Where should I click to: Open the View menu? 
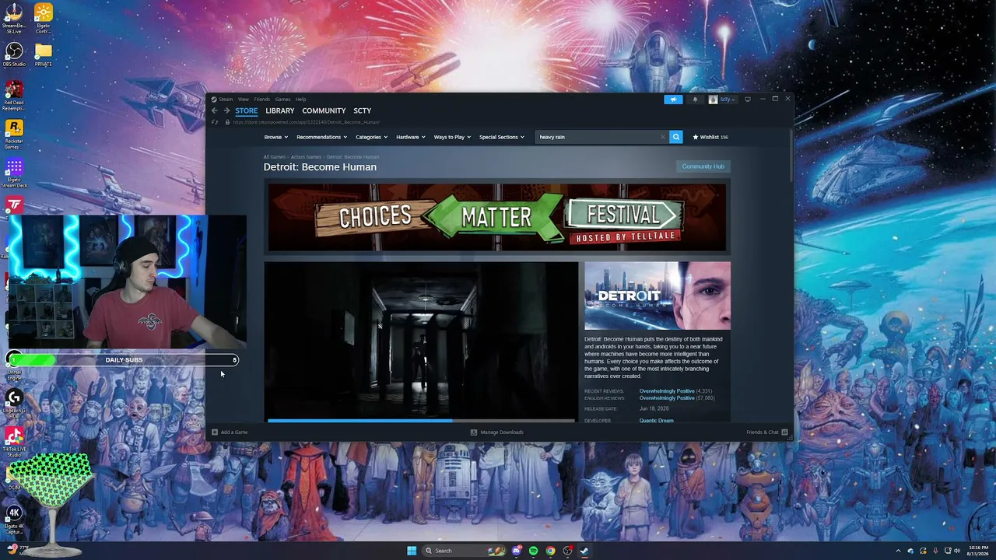tap(244, 100)
